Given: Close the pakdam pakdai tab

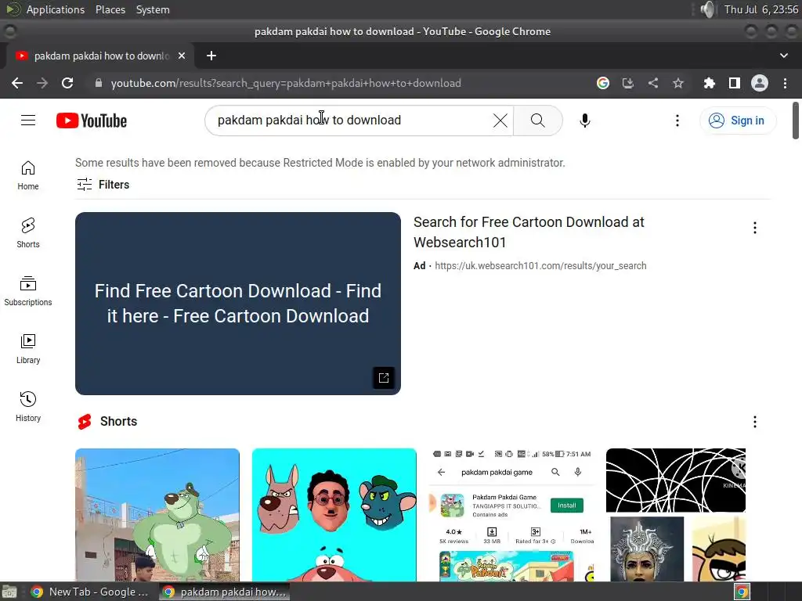Looking at the screenshot, I should (x=182, y=56).
